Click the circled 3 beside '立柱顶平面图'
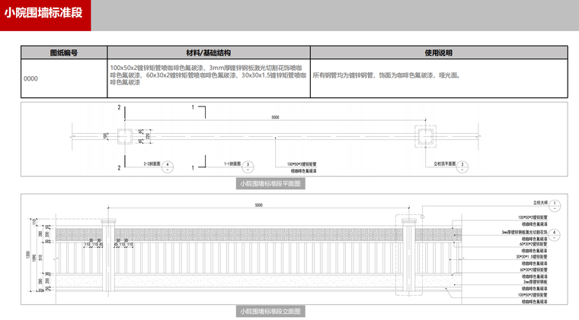Image resolution: width=579 pixels, height=320 pixels. point(462,166)
